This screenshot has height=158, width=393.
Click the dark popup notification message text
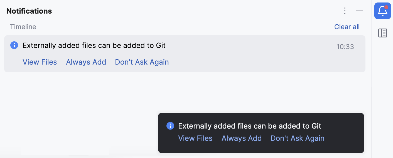pyautogui.click(x=250, y=126)
